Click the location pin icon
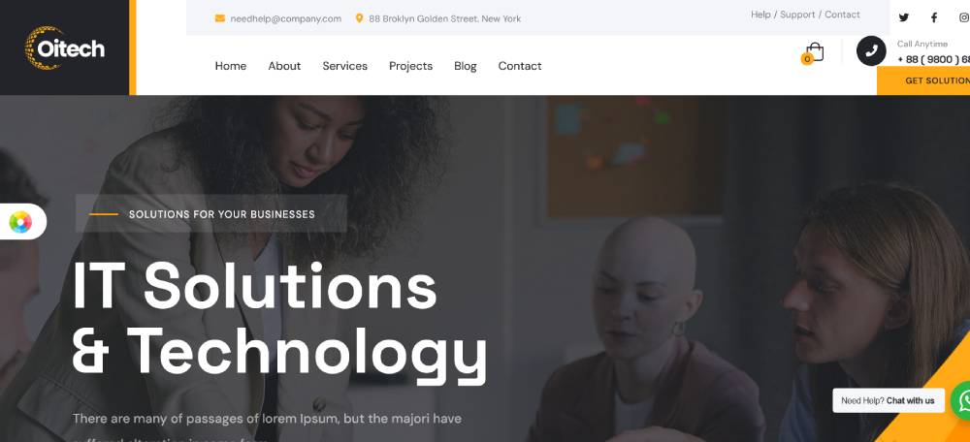 359,18
